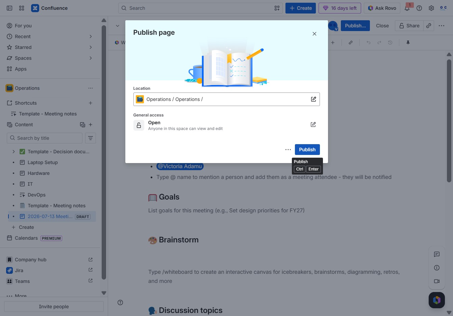Open page info icon in right rail
Image resolution: width=453 pixels, height=316 pixels.
pyautogui.click(x=437, y=268)
